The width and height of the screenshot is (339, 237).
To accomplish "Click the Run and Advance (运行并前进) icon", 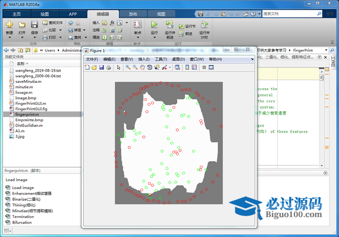I will pos(169,24).
